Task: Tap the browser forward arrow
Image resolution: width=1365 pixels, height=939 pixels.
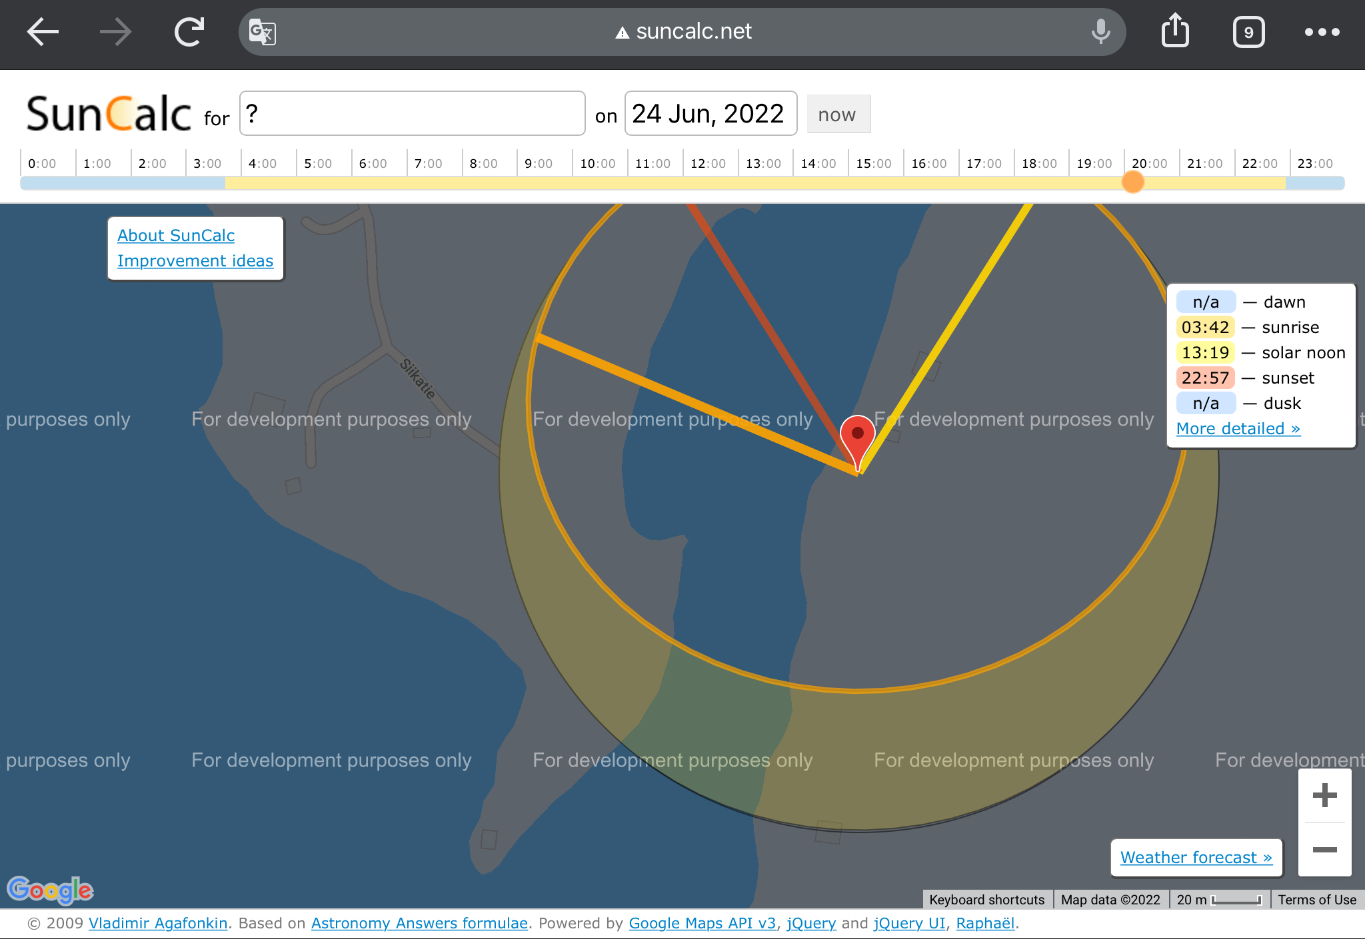Action: point(115,31)
